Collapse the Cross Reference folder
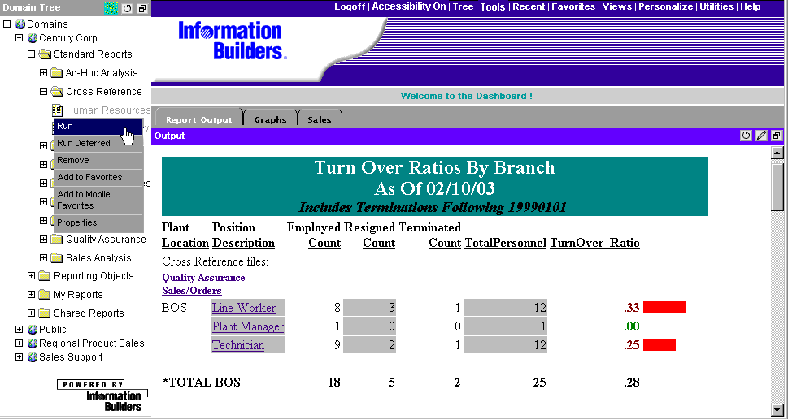 pyautogui.click(x=44, y=91)
